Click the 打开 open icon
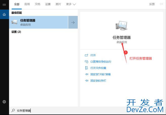 point(86,55)
